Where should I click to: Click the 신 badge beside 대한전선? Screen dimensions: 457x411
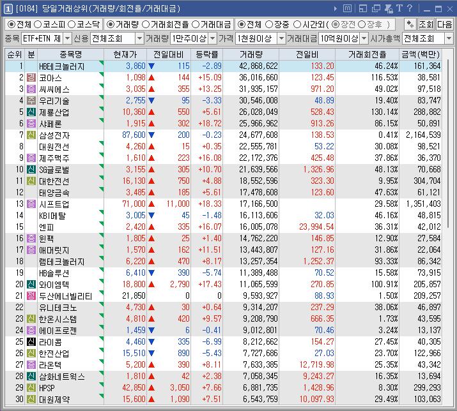coord(31,181)
